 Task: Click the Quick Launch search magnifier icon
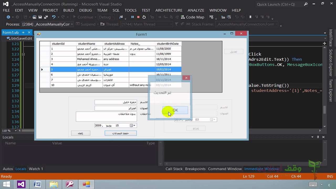306,4
